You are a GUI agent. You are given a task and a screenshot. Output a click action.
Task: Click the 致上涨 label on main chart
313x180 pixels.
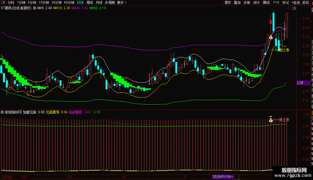click(x=284, y=50)
